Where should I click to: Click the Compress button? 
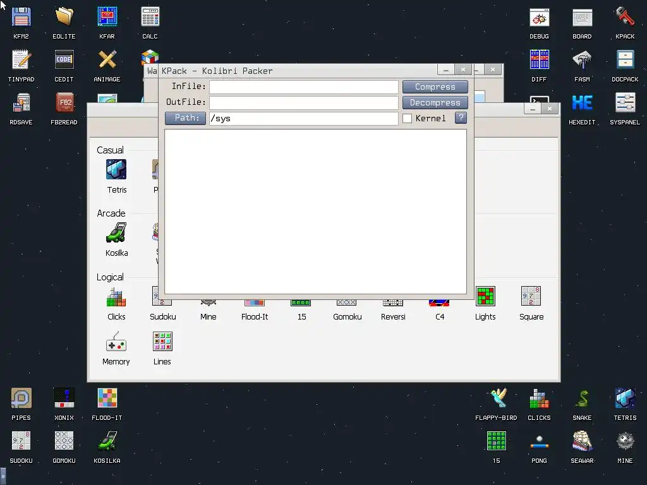(435, 87)
